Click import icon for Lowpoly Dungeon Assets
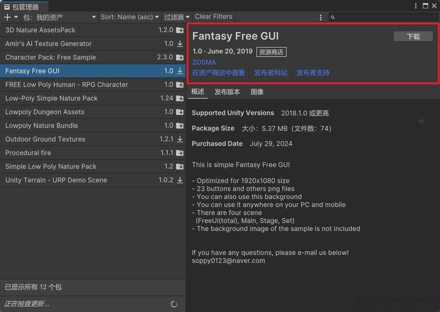 [180, 112]
